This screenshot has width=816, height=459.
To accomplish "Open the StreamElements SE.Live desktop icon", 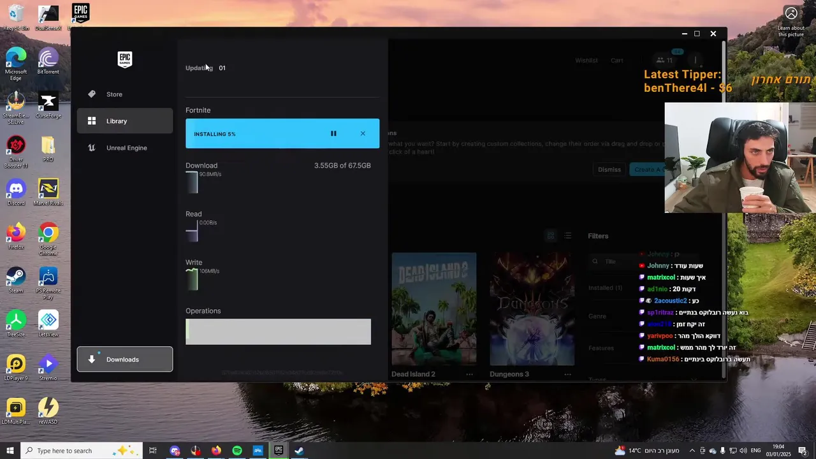I will click(x=16, y=108).
